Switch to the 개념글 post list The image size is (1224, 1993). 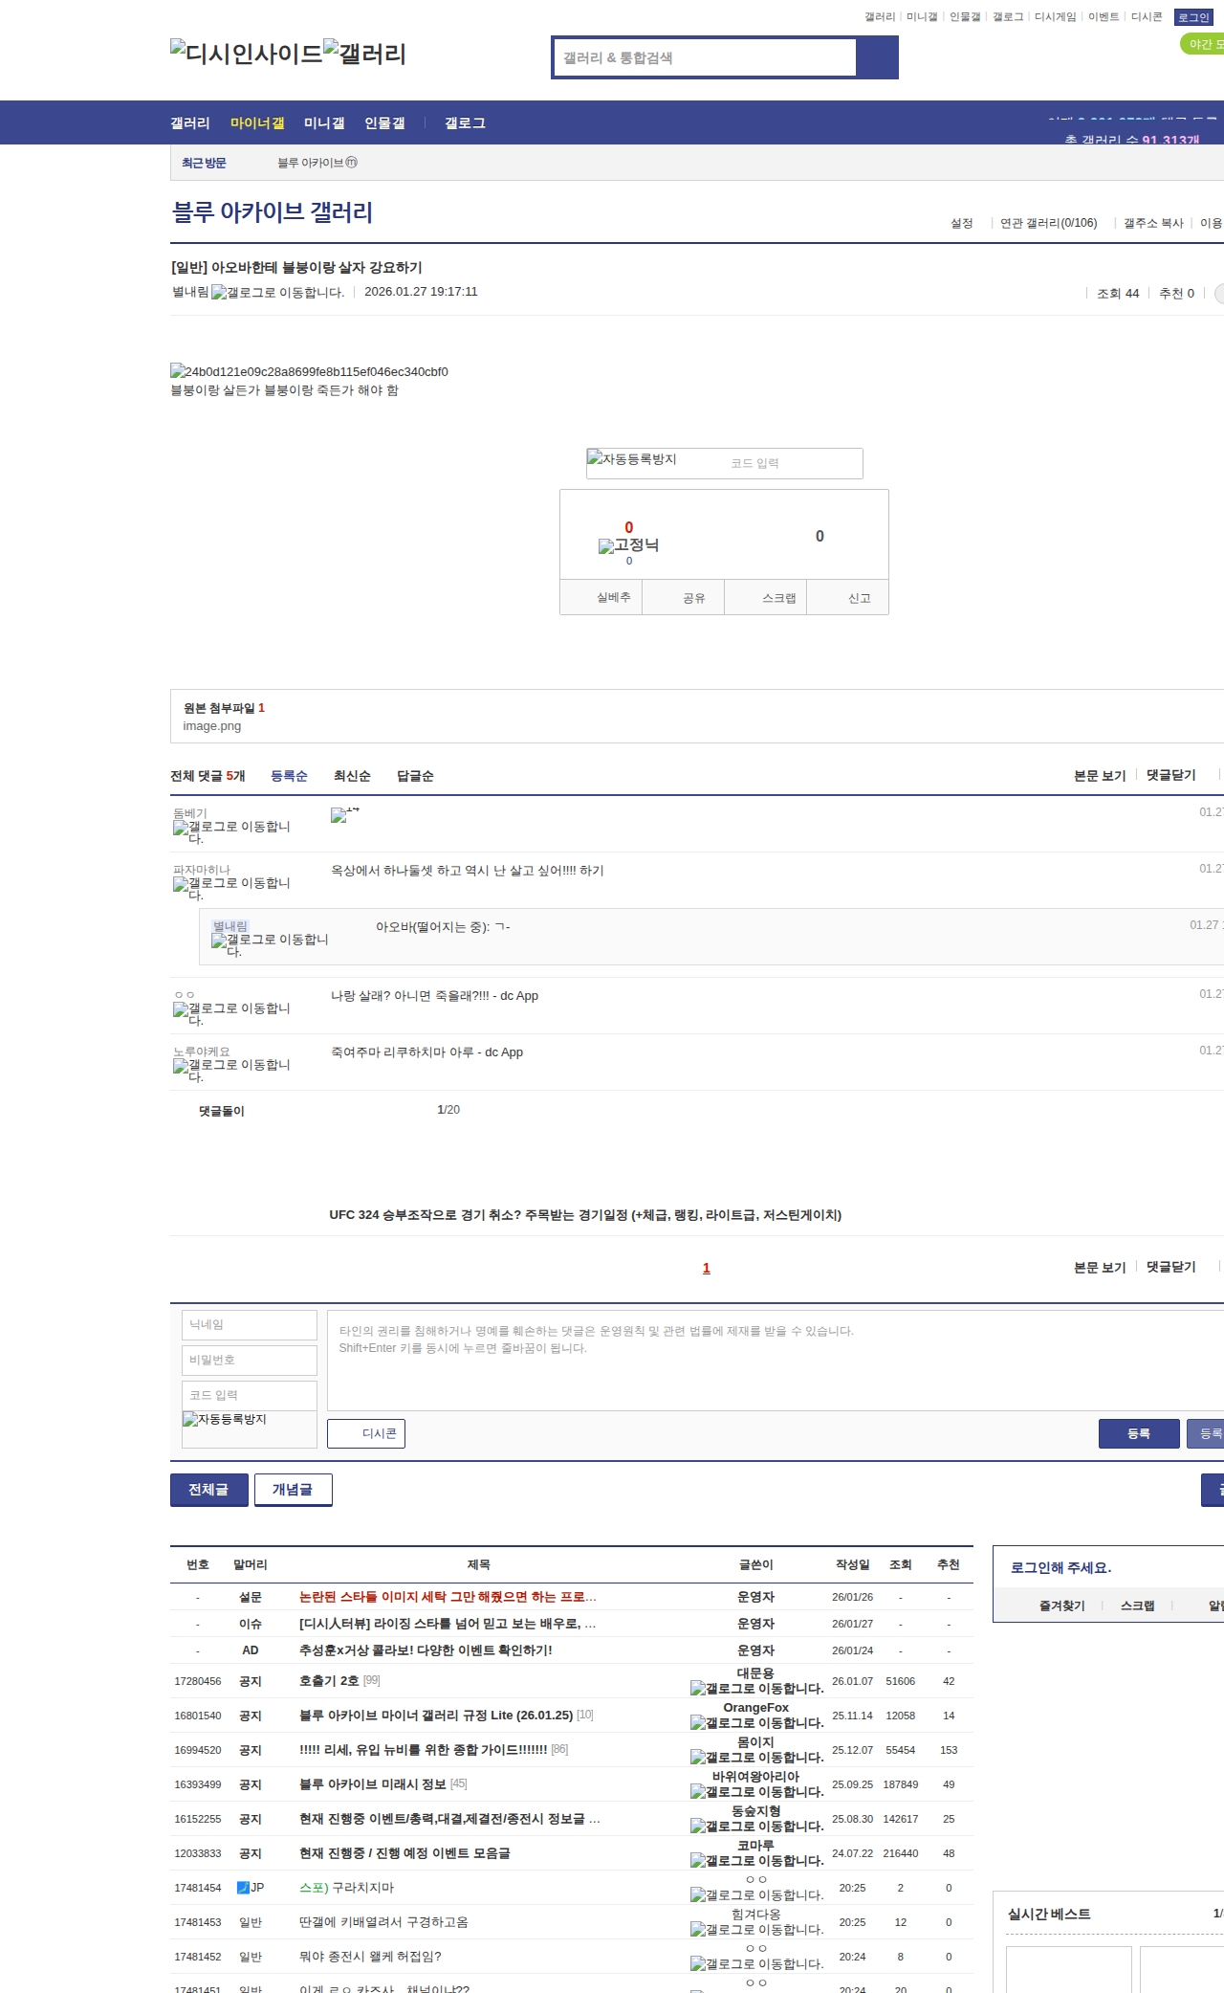pos(293,1490)
